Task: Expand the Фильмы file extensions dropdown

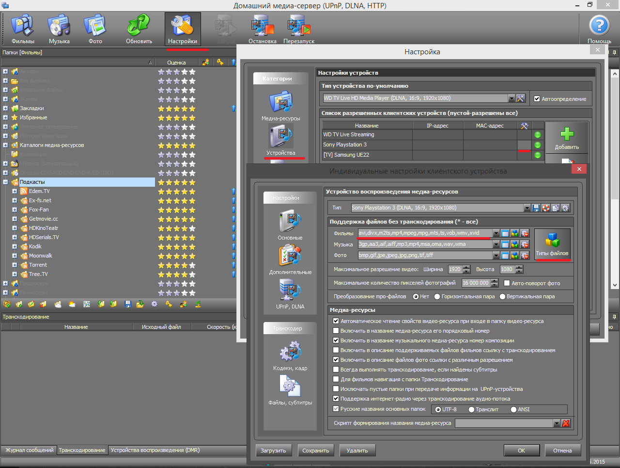Action: [496, 233]
